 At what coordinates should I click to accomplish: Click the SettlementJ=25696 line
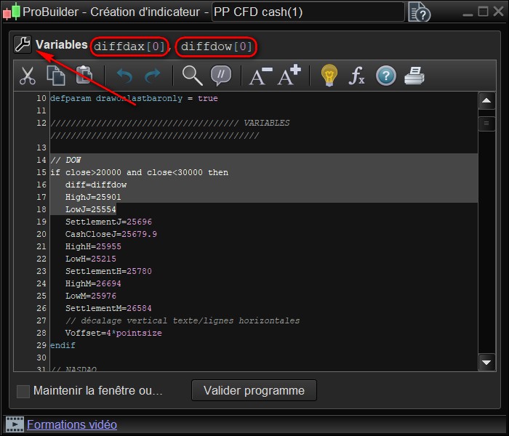point(108,222)
